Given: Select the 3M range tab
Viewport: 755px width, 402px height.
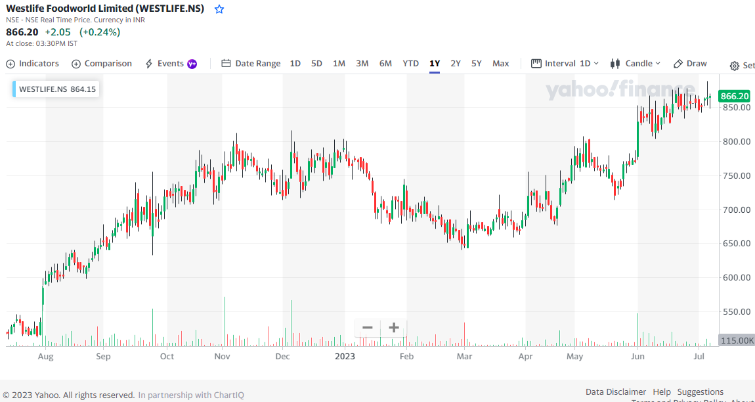Looking at the screenshot, I should (x=362, y=64).
